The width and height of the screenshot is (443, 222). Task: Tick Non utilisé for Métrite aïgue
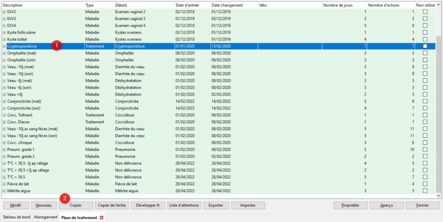[x=425, y=191]
